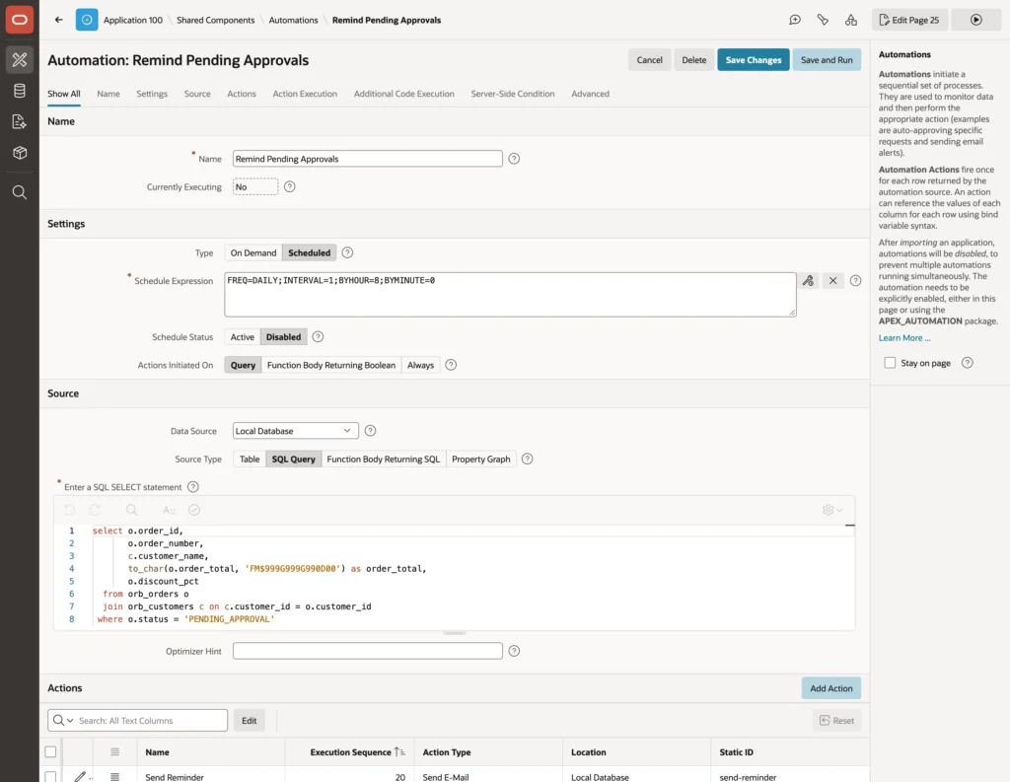The height and width of the screenshot is (782, 1010).
Task: Click the sidebar search magnifier icon
Action: 20,192
